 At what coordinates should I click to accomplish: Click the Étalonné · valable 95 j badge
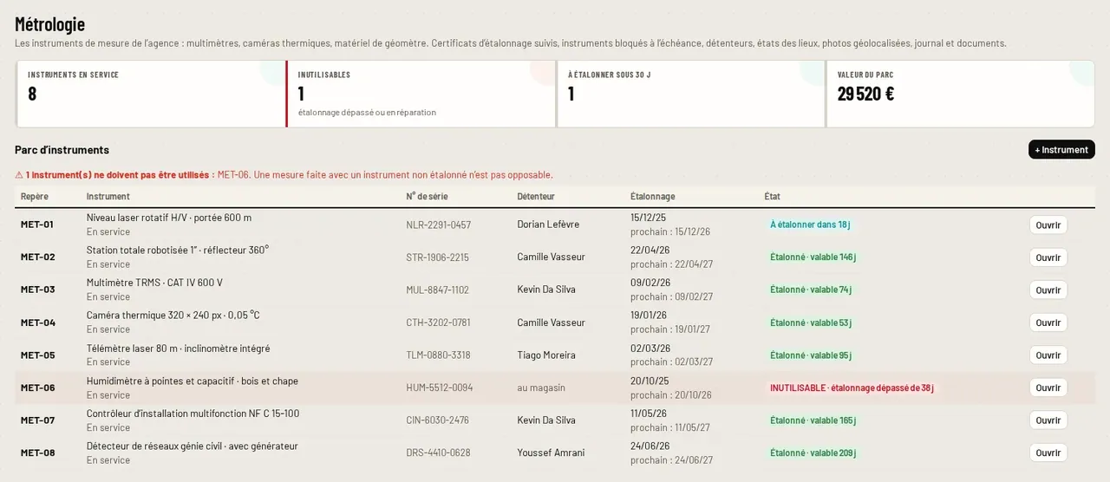811,355
